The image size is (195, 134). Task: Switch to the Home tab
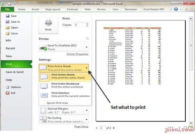(x=22, y=9)
